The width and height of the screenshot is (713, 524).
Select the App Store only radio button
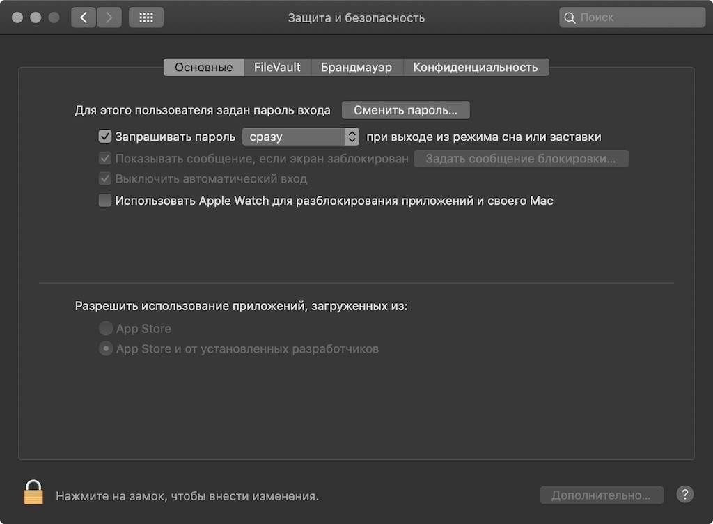(x=106, y=328)
